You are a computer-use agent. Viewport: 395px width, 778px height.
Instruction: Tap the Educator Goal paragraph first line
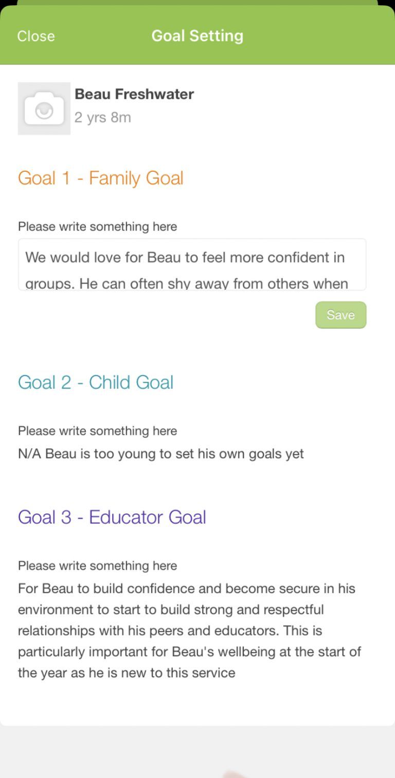(187, 589)
